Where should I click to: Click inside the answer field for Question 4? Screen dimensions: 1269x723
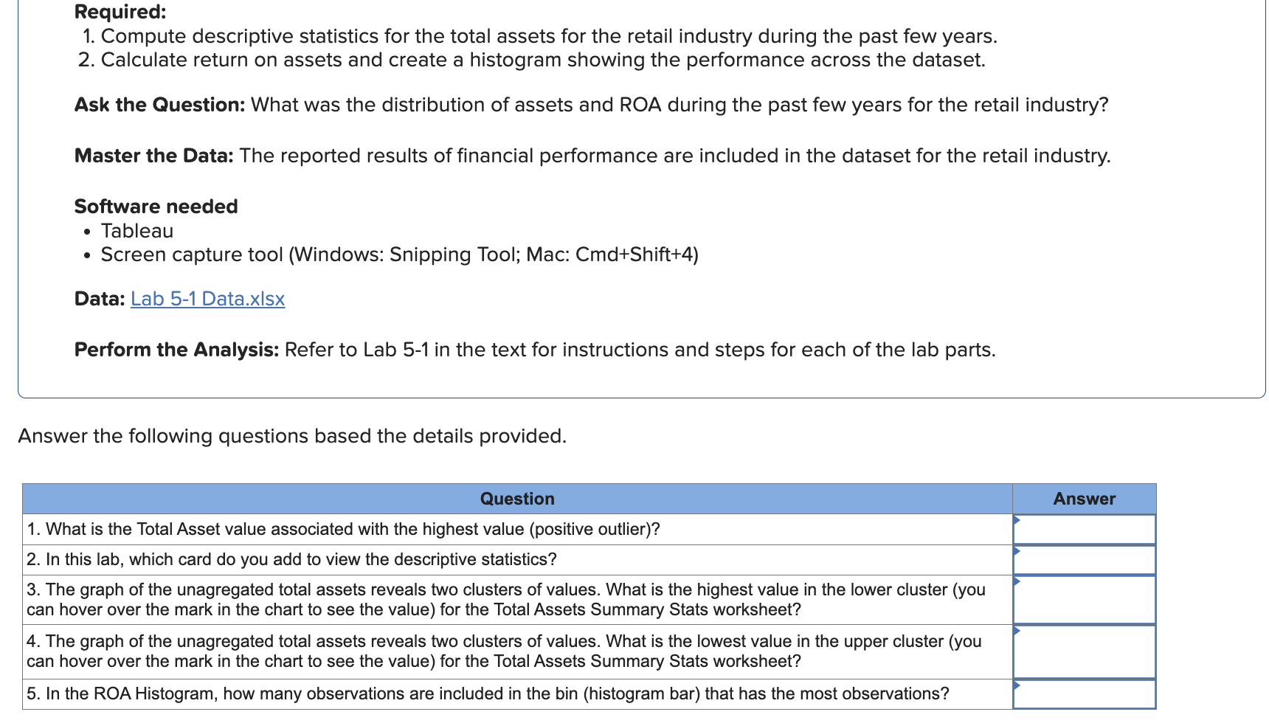coord(1083,651)
